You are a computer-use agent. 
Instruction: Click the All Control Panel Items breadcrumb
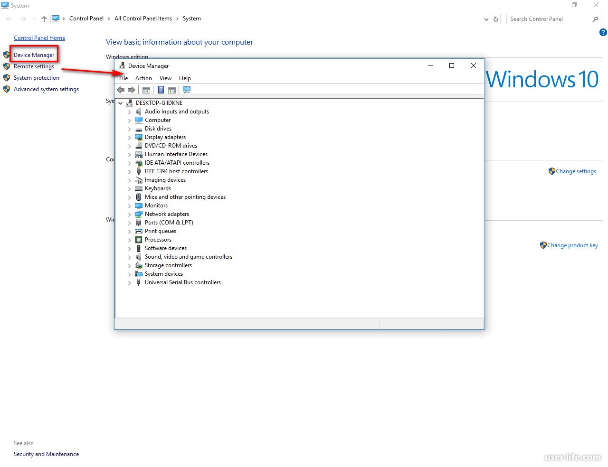point(143,19)
